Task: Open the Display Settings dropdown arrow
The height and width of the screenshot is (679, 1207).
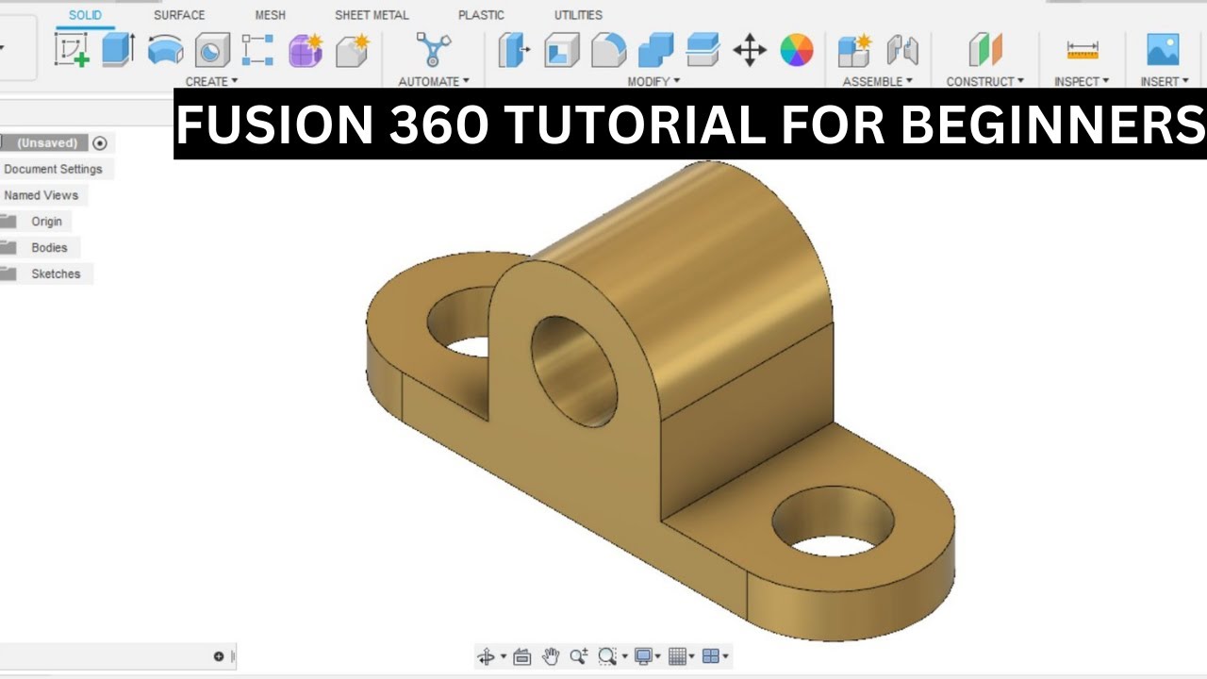Action: 658,657
